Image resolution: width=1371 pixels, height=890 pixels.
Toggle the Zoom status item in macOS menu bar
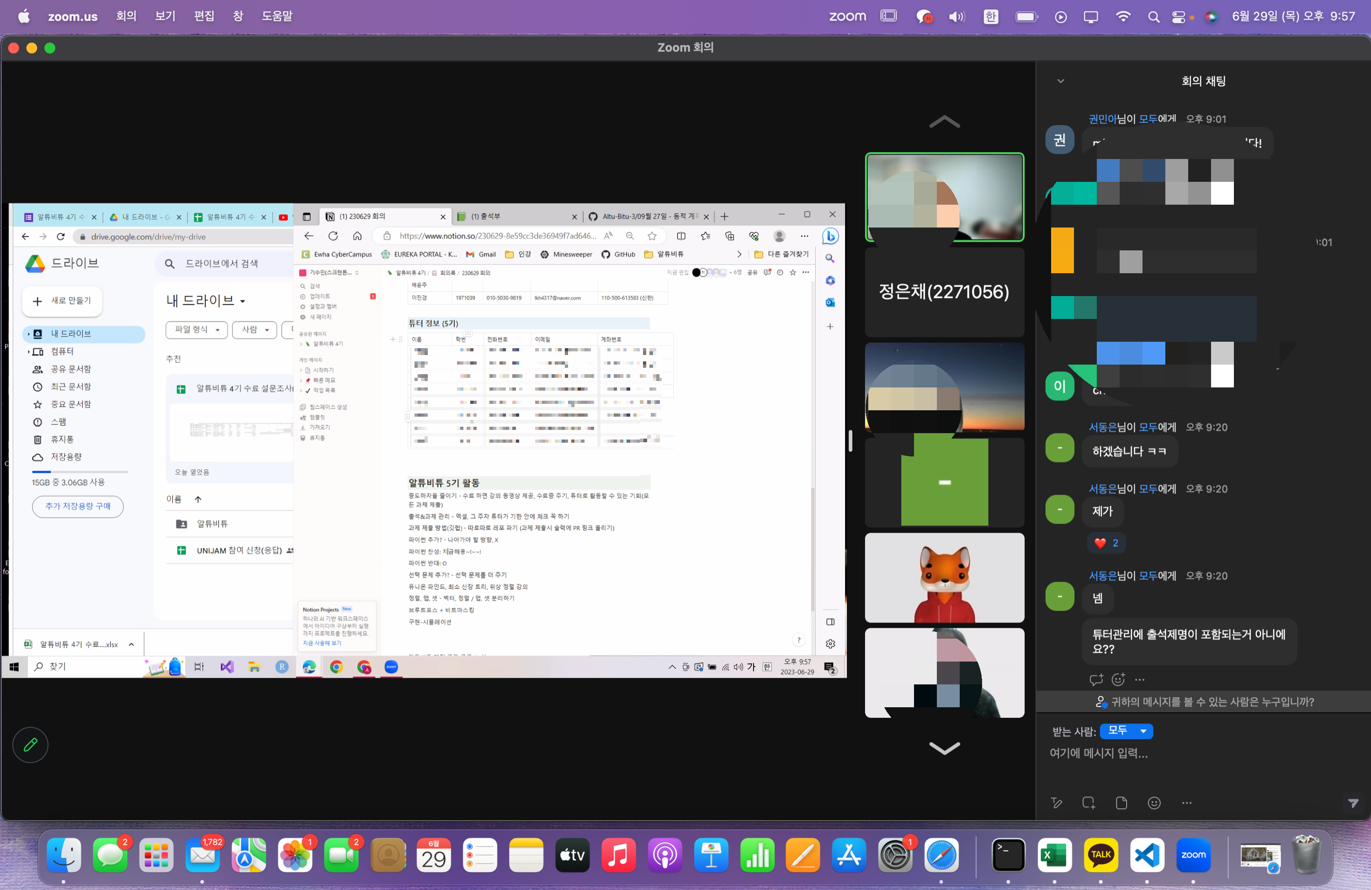847,16
